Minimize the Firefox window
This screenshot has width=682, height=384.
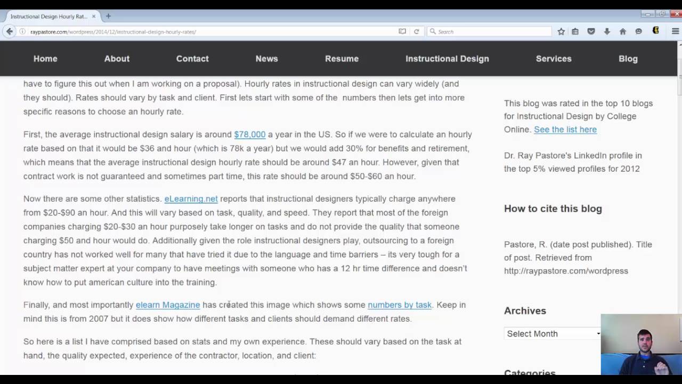(x=647, y=14)
